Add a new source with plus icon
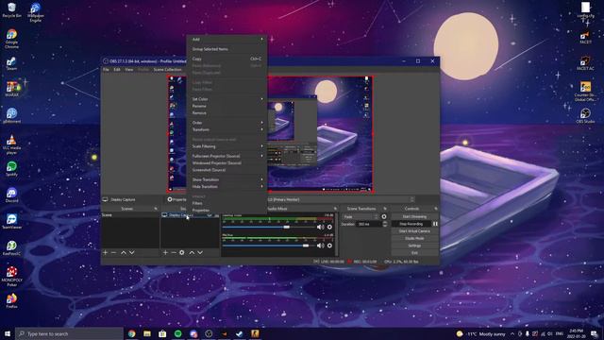Viewport: 604px width, 340px height. 165,252
